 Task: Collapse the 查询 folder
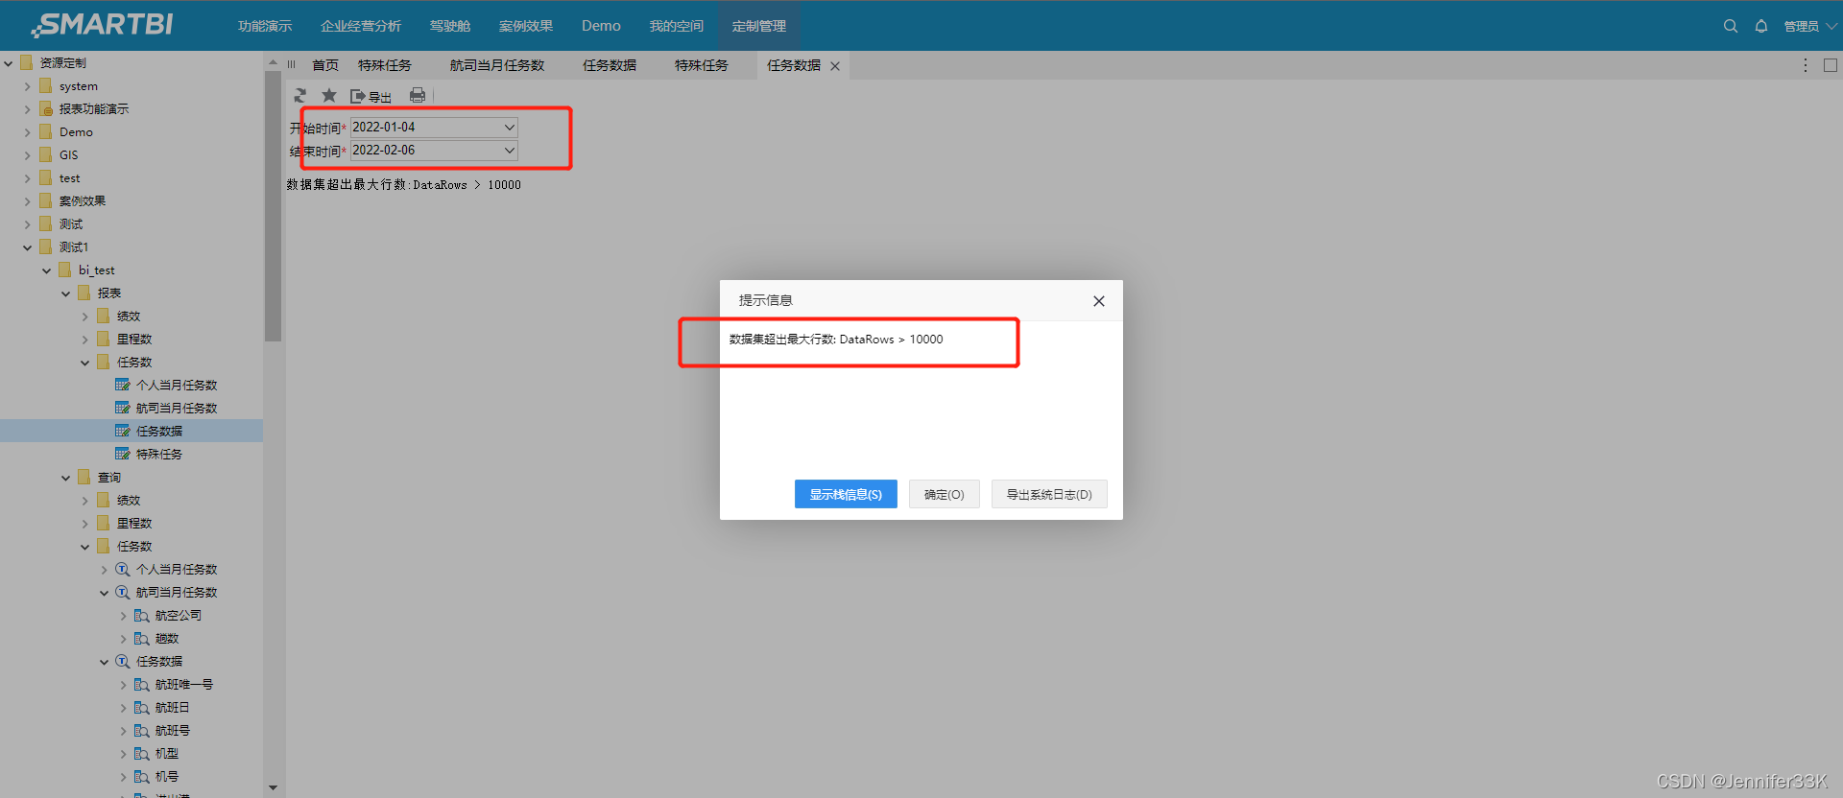pyautogui.click(x=66, y=478)
